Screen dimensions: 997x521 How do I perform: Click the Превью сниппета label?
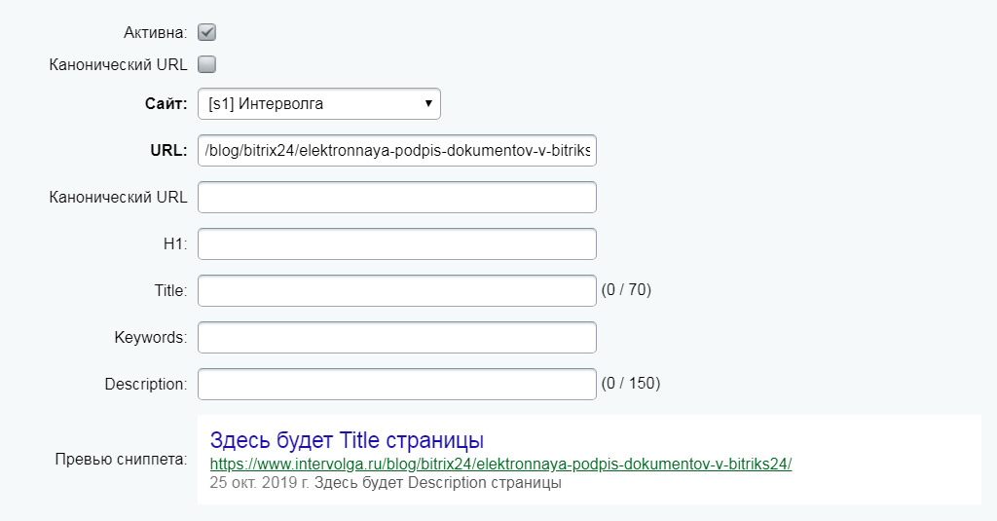[121, 460]
